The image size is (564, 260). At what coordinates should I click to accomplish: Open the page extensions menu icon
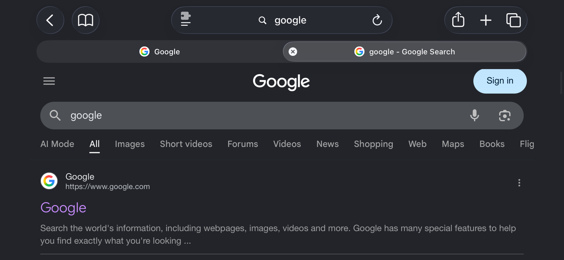tap(186, 19)
